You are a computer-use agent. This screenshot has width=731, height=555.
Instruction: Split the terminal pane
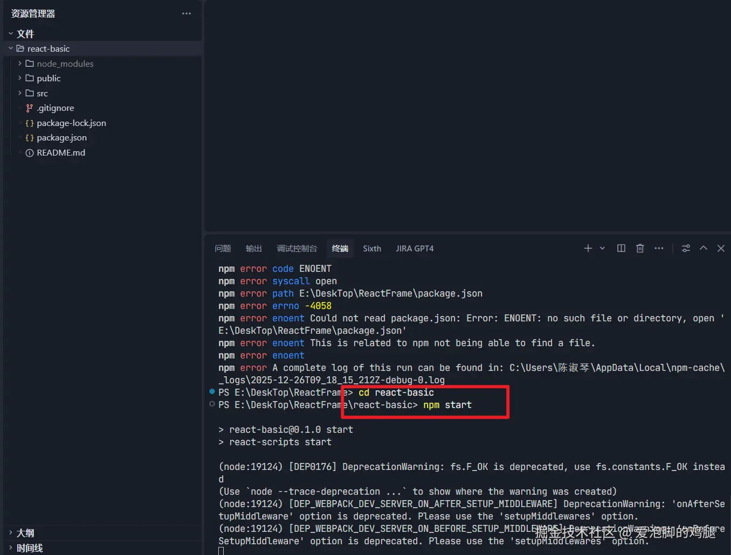point(621,248)
